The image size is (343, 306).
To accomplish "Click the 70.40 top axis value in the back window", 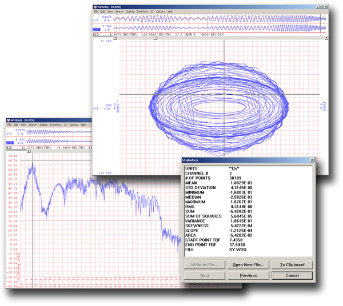I will point(13,156).
